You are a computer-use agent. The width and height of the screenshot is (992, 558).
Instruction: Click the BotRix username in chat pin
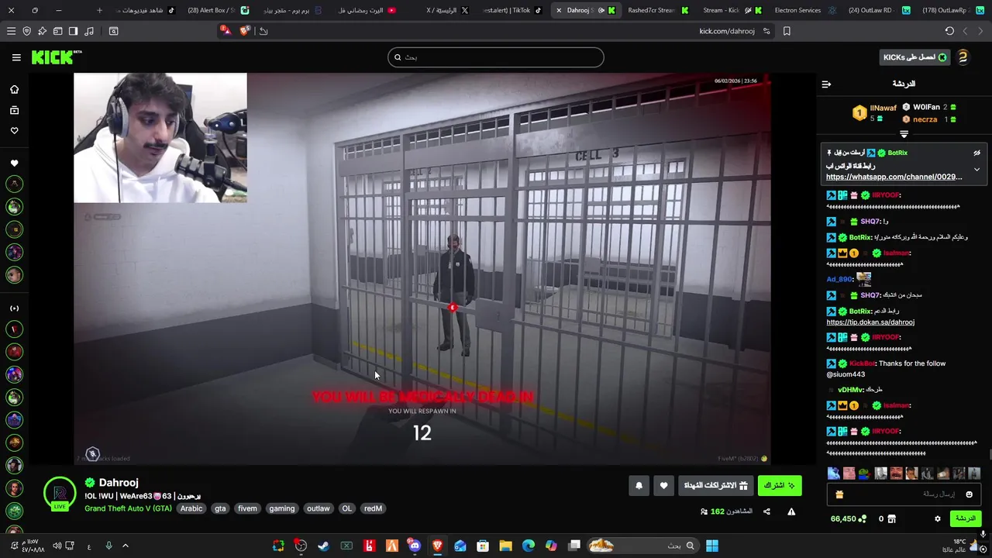click(897, 153)
